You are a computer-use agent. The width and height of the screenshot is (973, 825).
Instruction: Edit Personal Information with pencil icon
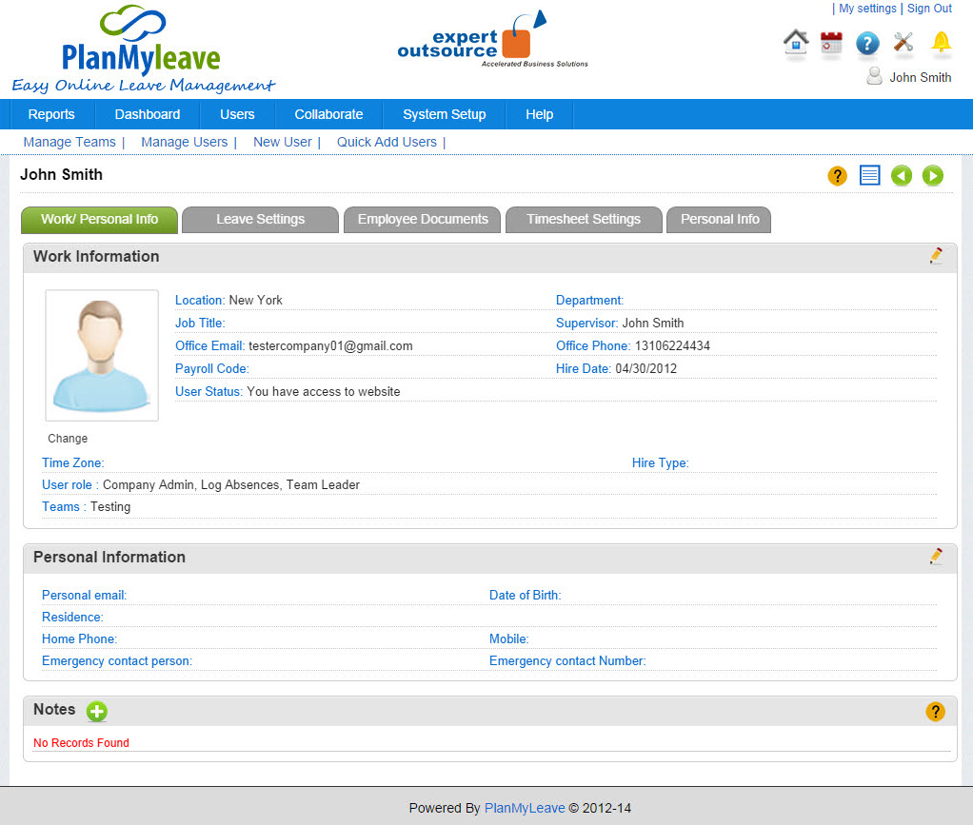pyautogui.click(x=936, y=557)
